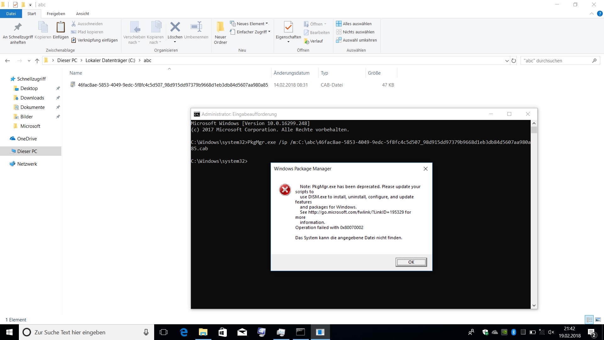The image size is (604, 340).
Task: Select Netzwerk in navigation pane
Action: pyautogui.click(x=27, y=164)
